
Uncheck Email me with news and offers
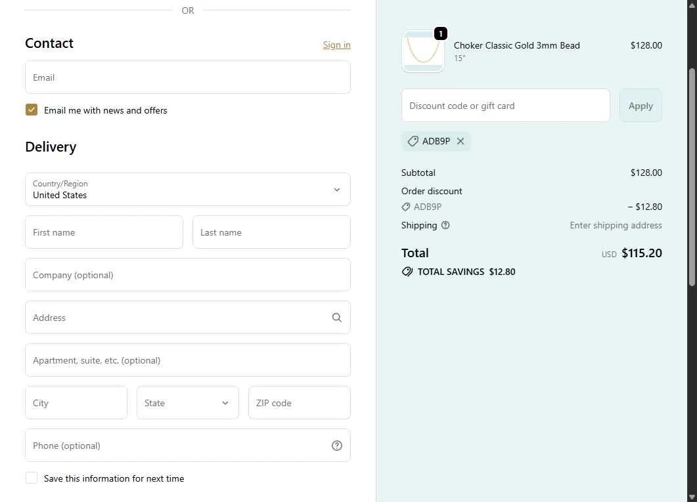pyautogui.click(x=32, y=110)
